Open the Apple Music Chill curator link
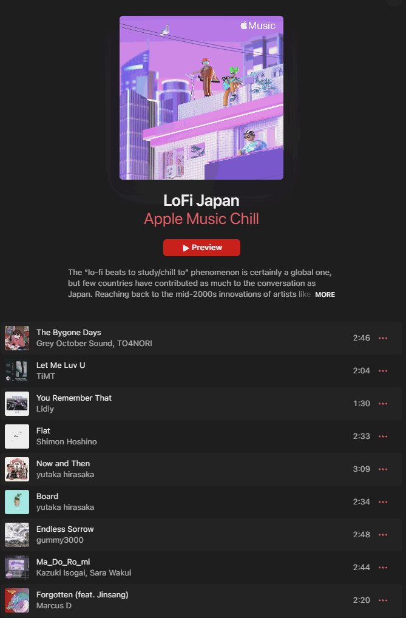 201,219
